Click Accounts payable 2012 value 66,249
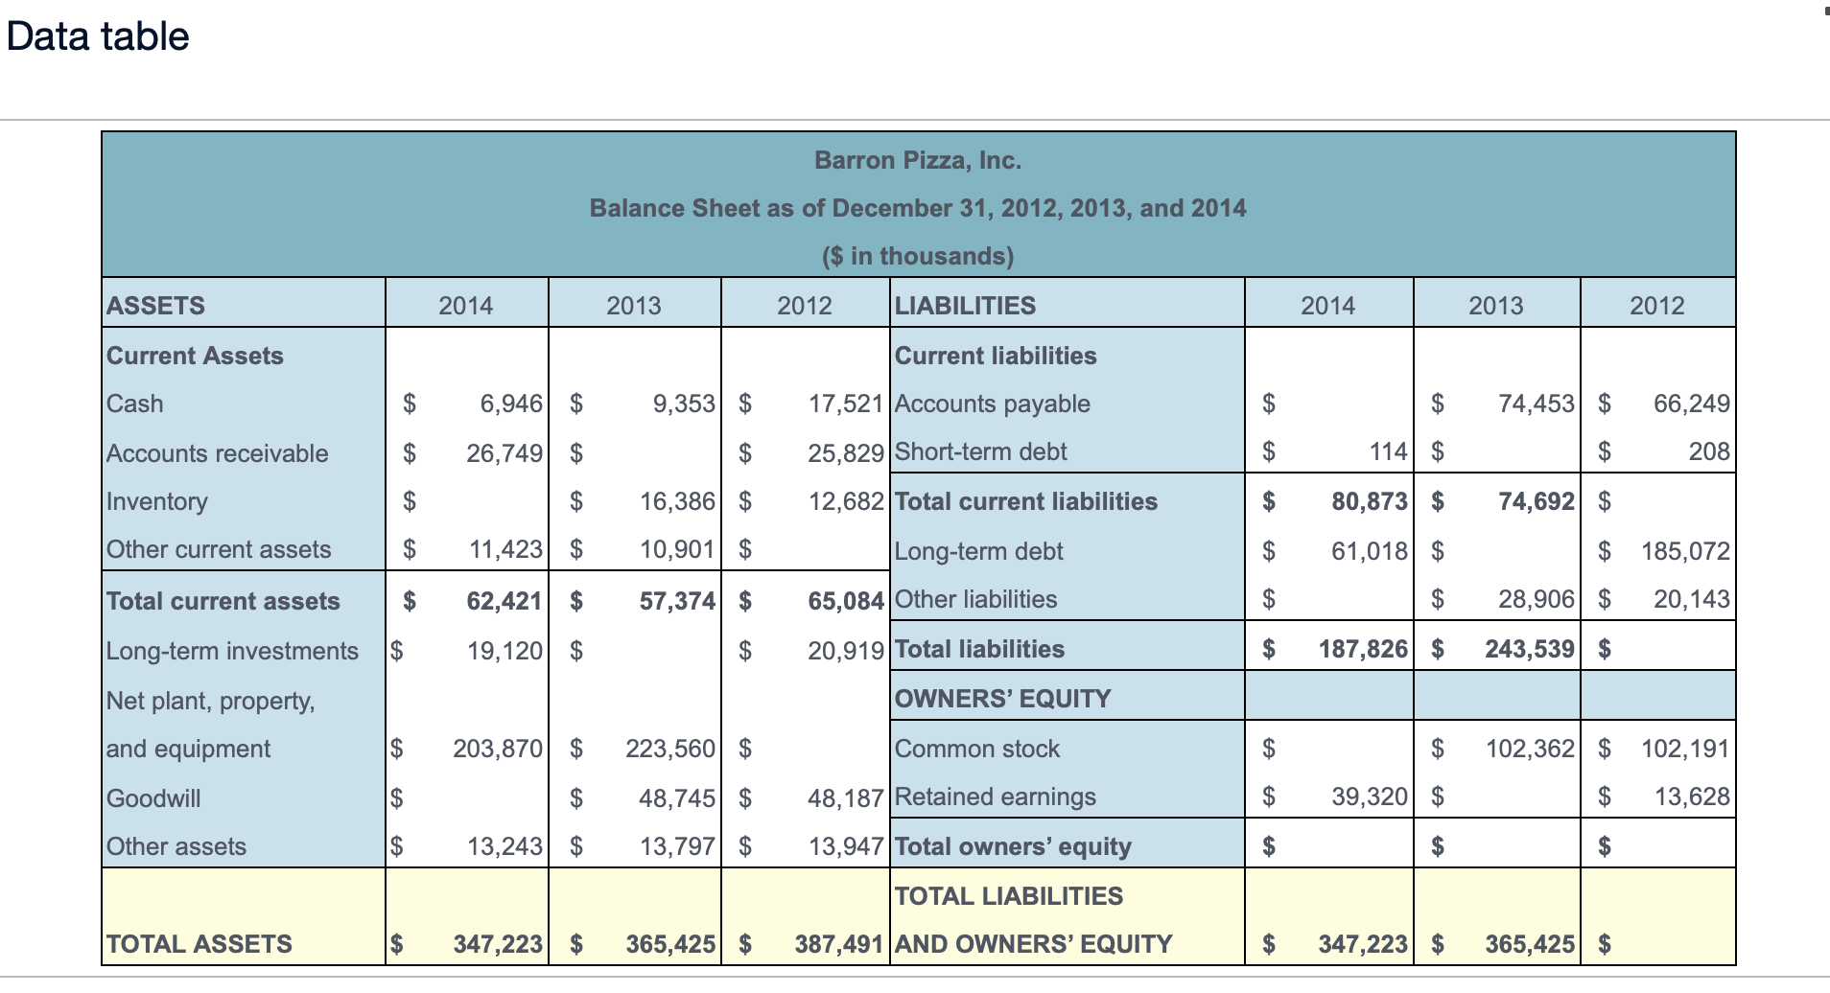This screenshot has width=1830, height=993. tap(1692, 404)
